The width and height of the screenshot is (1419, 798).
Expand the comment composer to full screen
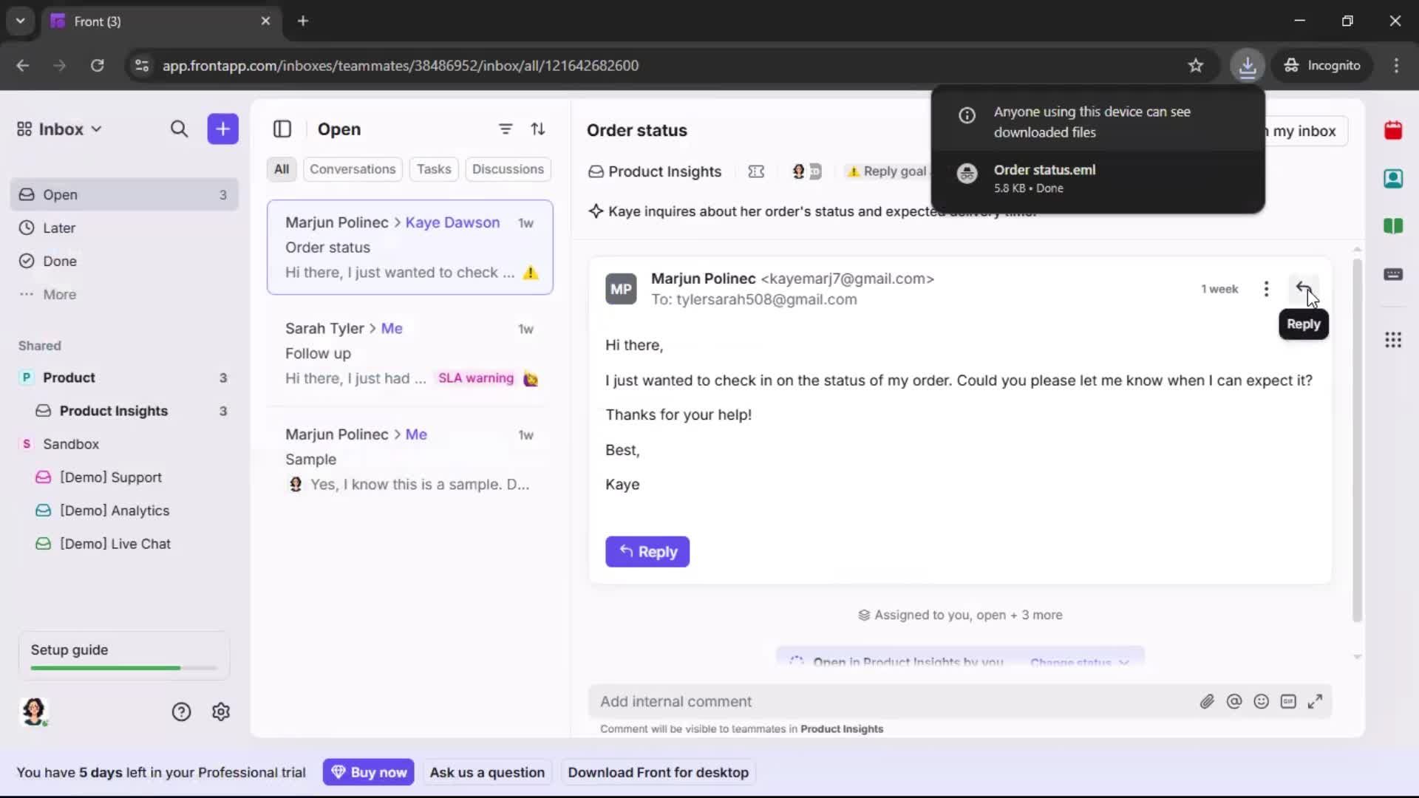[x=1316, y=701]
